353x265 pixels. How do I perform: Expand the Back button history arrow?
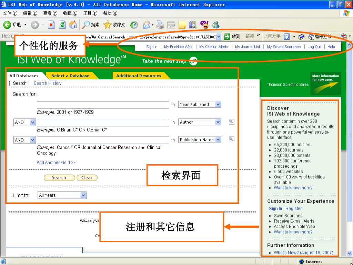[25, 24]
